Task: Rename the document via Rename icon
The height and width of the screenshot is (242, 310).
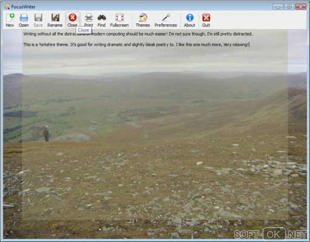Action: (x=55, y=20)
